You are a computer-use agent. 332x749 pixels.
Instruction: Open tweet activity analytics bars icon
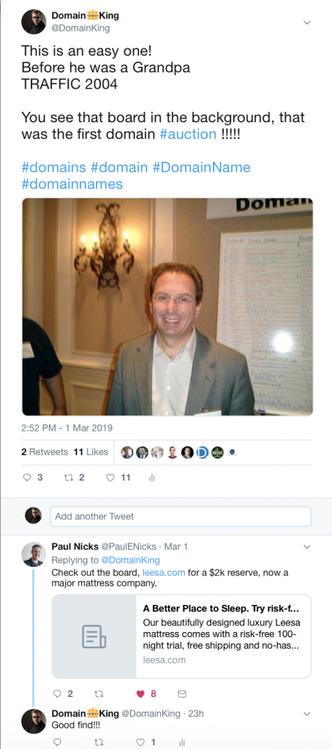[x=152, y=478]
